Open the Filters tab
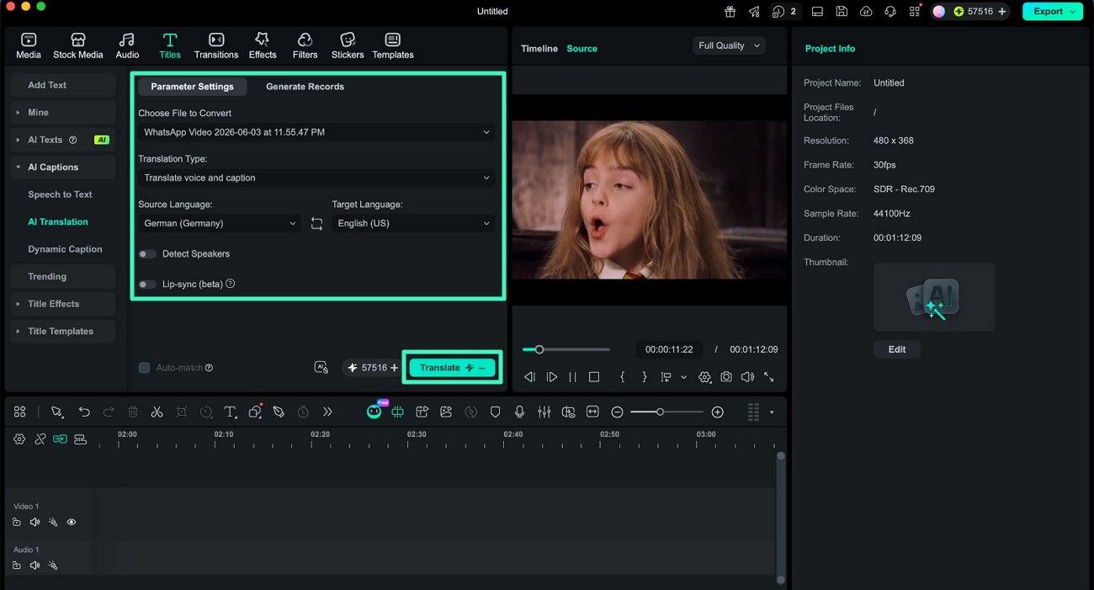 click(x=305, y=46)
